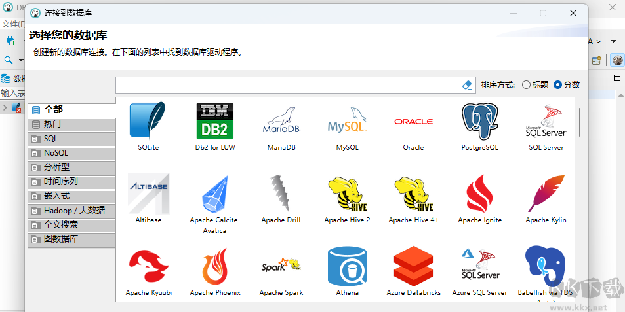The height and width of the screenshot is (312, 625).
Task: Click the DBeaver perspective icon at right toolbar
Action: pyautogui.click(x=617, y=60)
